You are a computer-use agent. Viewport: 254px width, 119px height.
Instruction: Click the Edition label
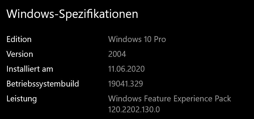point(19,39)
